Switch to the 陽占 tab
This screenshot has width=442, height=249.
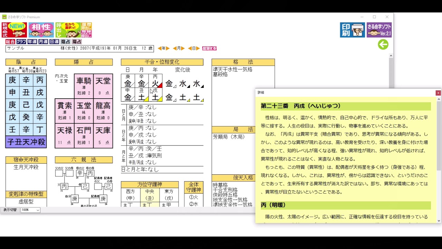(x=76, y=41)
